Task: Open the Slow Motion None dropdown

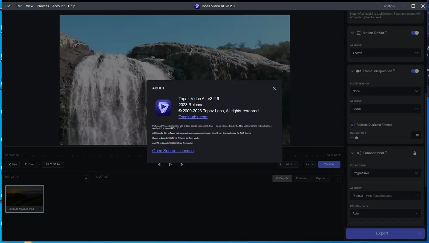Action: point(385,91)
